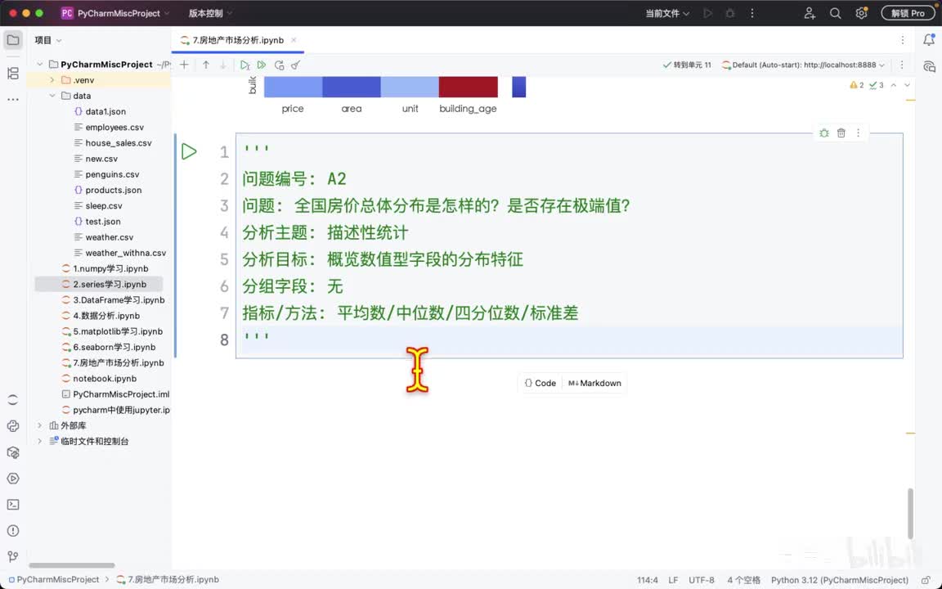Debug cell bug icon at cell top right
This screenshot has height=589, width=942.
coord(824,133)
